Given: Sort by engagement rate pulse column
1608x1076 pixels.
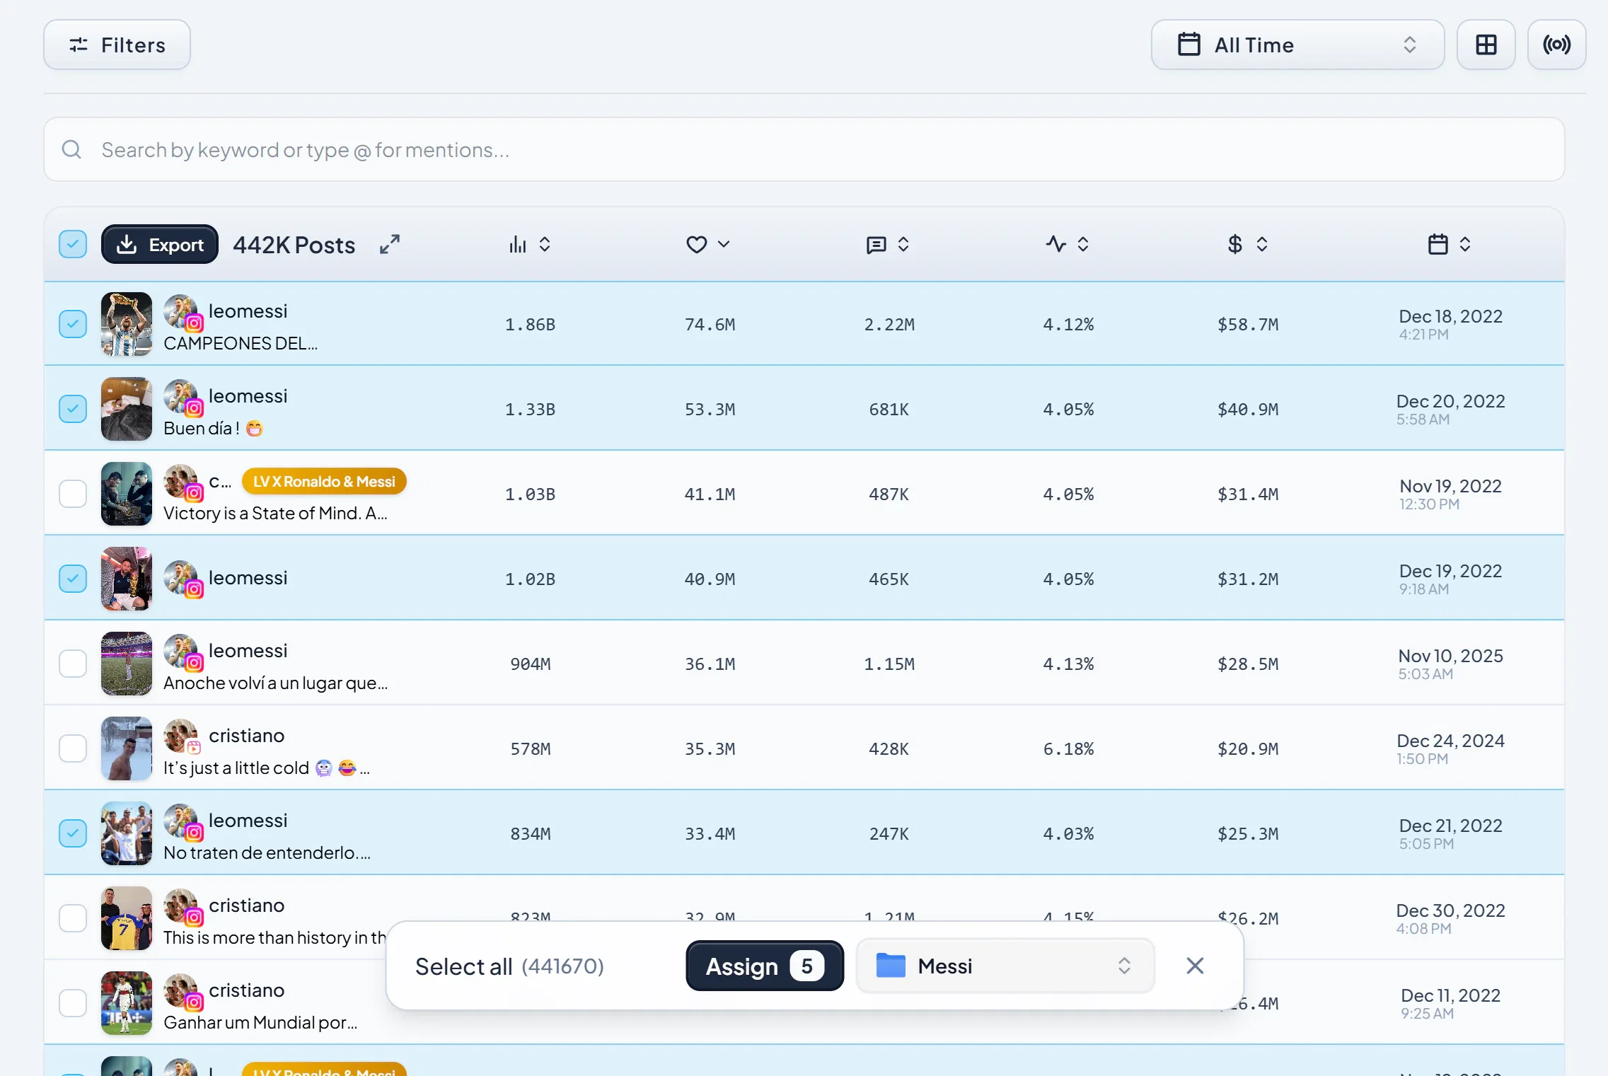Looking at the screenshot, I should click(x=1068, y=245).
